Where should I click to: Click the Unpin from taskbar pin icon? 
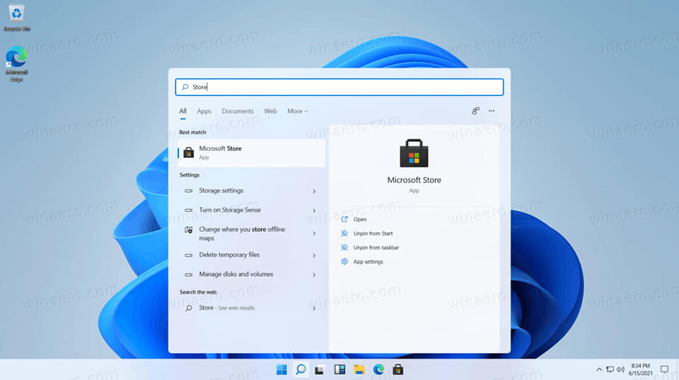[x=344, y=247]
